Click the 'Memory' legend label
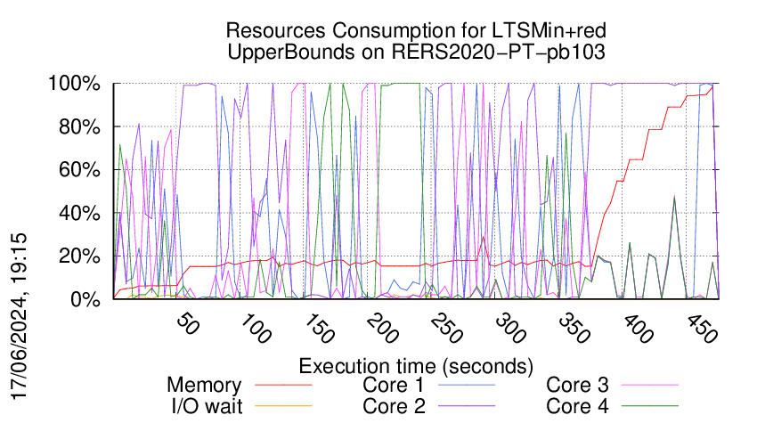 204,386
